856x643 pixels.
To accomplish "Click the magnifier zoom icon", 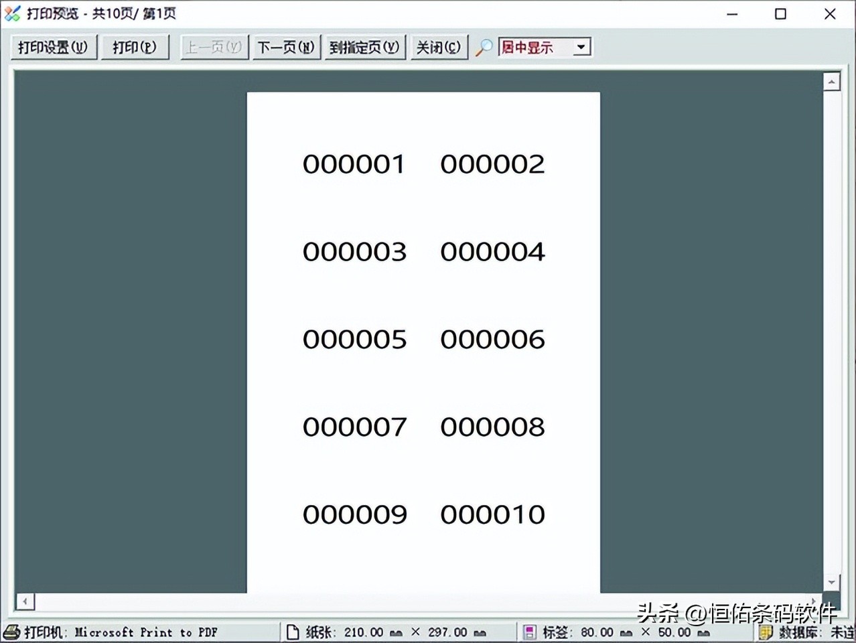I will (484, 48).
